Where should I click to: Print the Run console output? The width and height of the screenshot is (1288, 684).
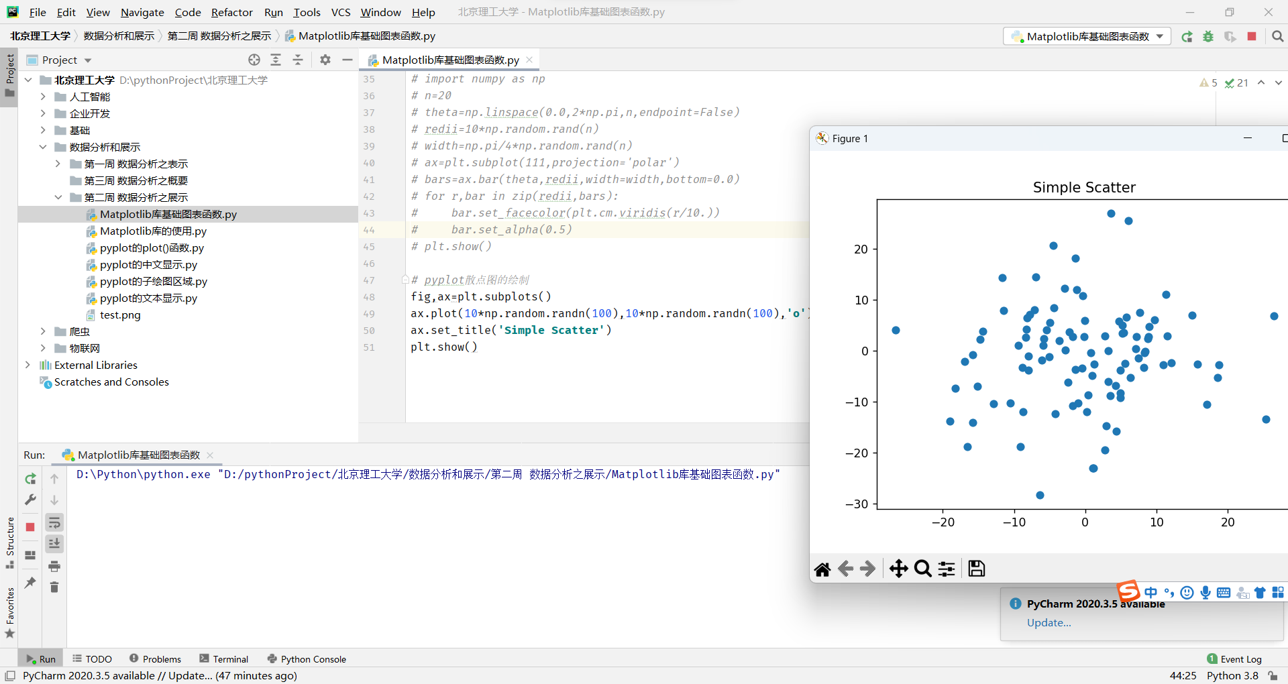tap(54, 567)
